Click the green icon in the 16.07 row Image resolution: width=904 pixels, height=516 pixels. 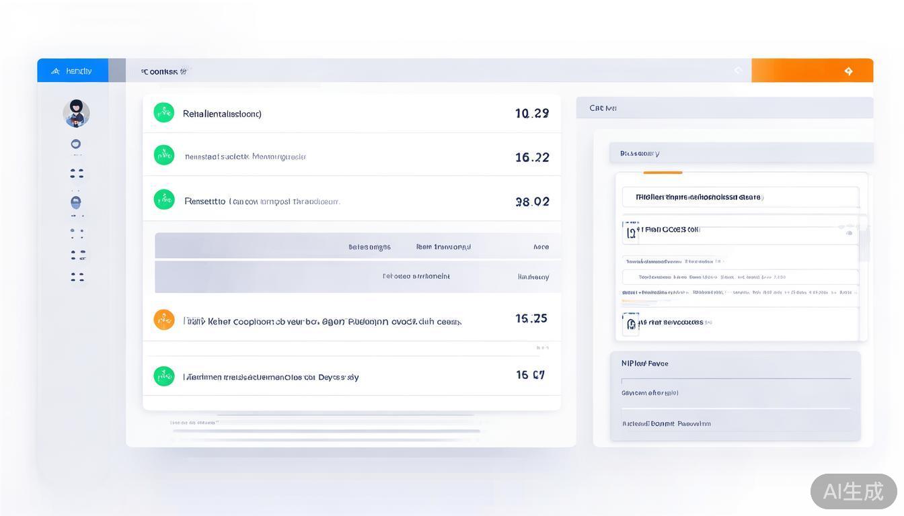click(163, 376)
